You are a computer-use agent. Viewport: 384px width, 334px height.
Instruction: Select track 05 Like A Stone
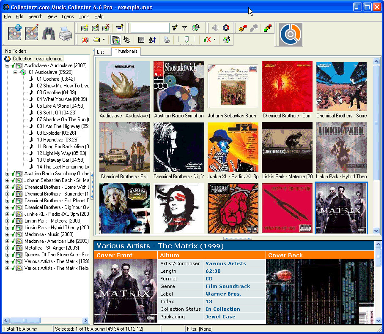coord(60,106)
